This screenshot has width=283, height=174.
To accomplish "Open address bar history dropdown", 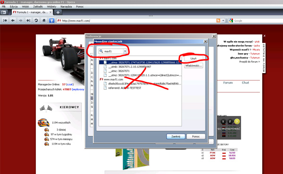I will (223, 21).
